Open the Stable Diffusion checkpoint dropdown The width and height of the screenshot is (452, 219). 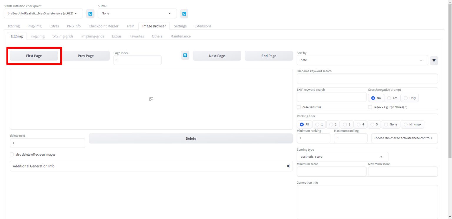click(x=43, y=14)
